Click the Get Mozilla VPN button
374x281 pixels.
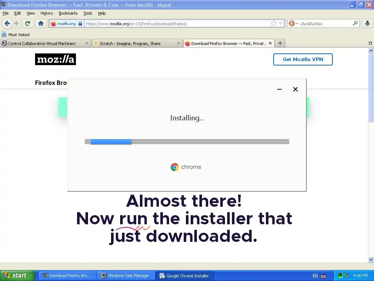coord(303,59)
